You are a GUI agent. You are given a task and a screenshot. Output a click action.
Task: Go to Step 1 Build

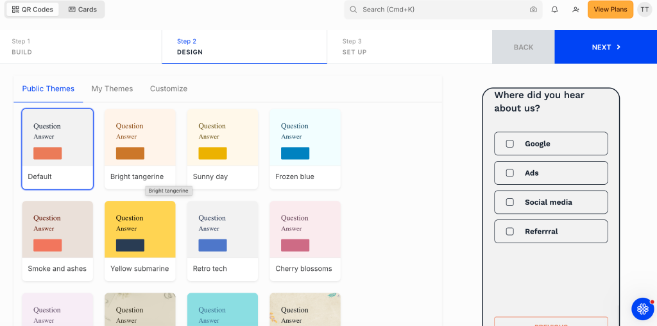tap(81, 47)
